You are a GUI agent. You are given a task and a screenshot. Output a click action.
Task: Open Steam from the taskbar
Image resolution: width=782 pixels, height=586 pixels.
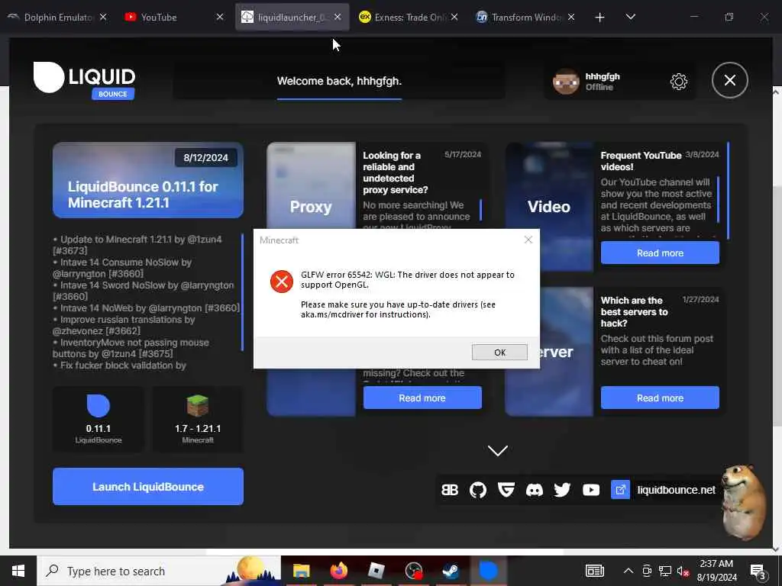point(451,571)
